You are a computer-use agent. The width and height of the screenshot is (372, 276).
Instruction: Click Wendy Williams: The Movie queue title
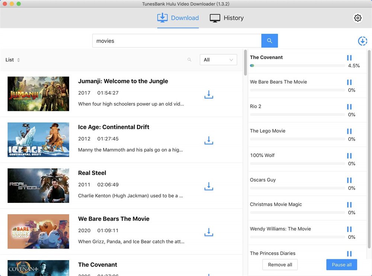pos(280,228)
